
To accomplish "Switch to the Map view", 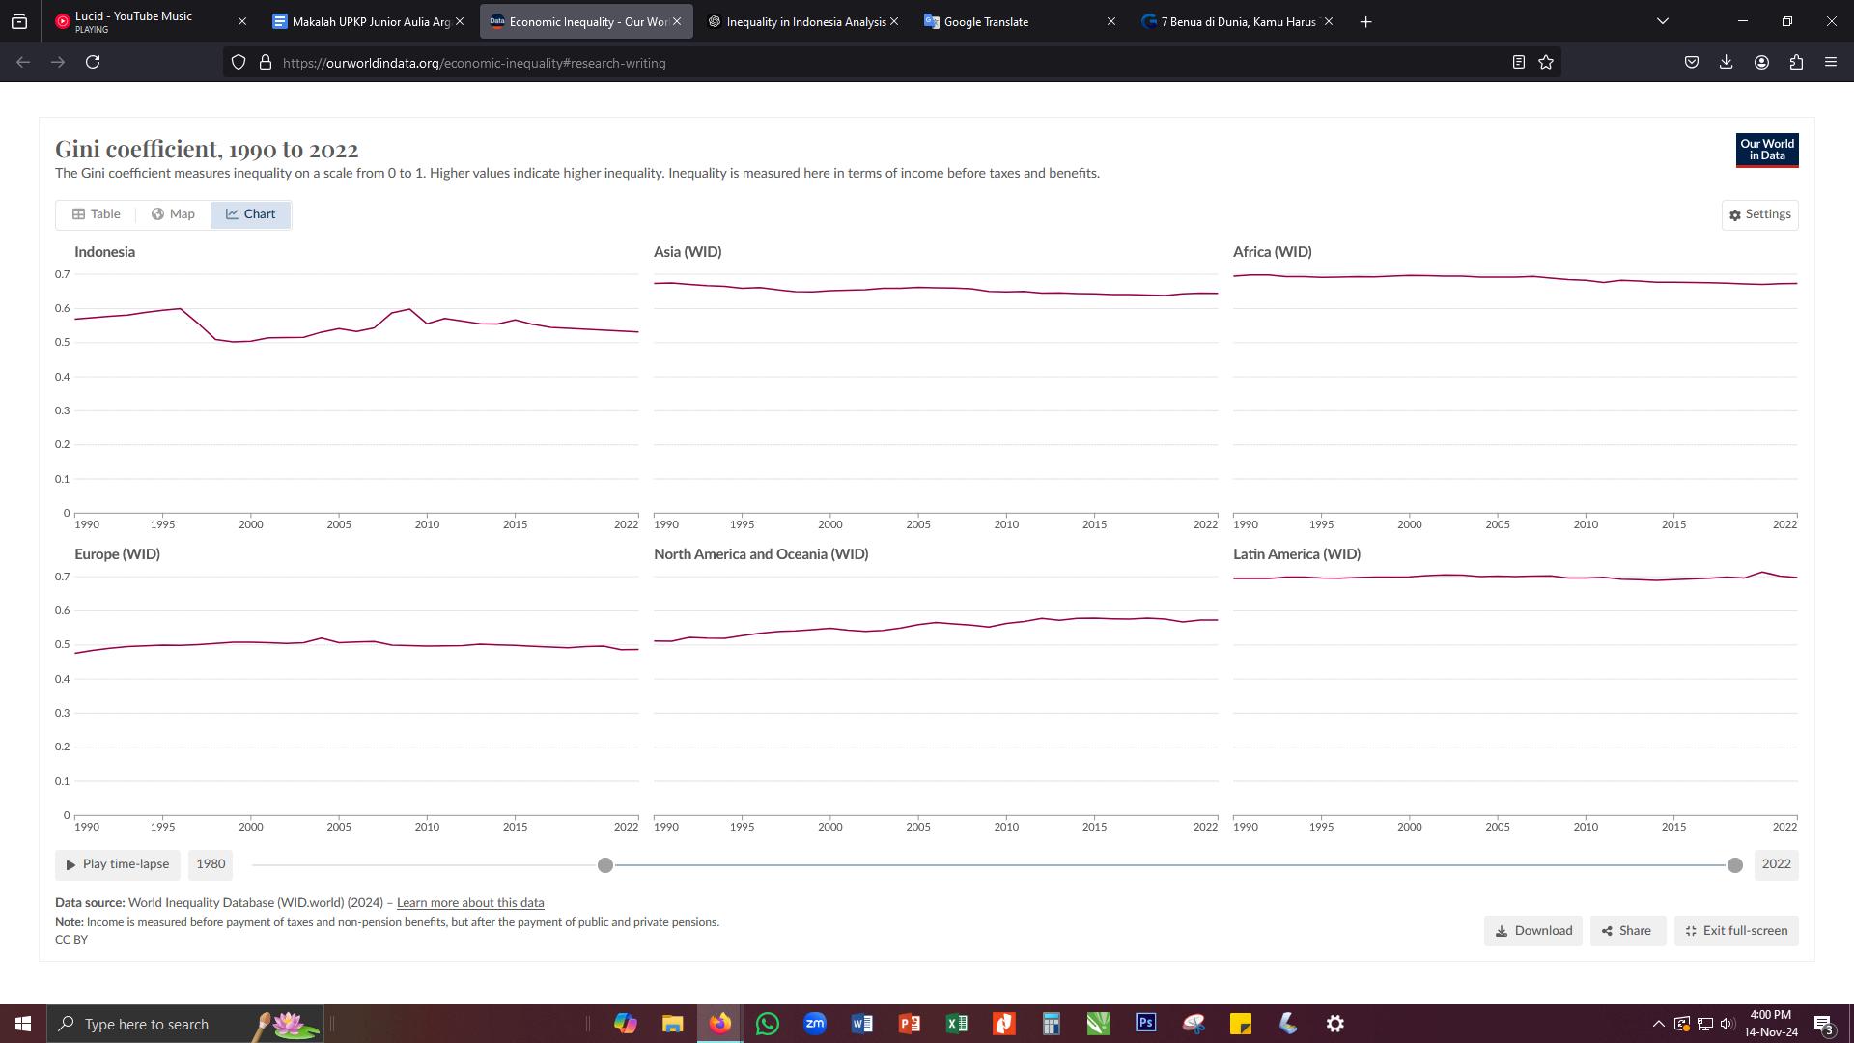I will (x=173, y=214).
